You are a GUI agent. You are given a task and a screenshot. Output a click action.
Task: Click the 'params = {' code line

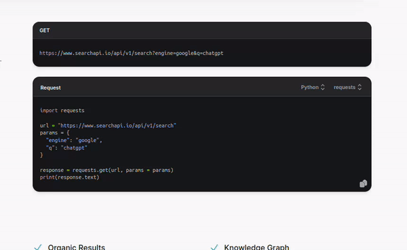54,132
